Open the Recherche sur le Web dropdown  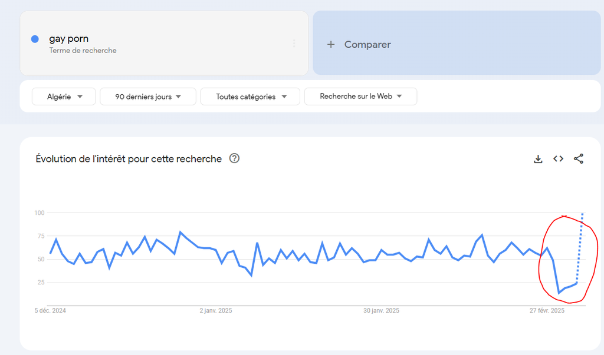point(360,97)
